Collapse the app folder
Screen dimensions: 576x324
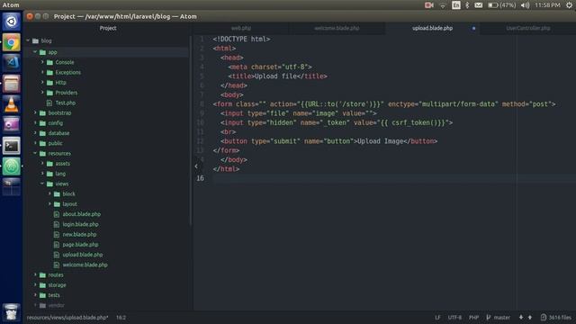(35, 52)
